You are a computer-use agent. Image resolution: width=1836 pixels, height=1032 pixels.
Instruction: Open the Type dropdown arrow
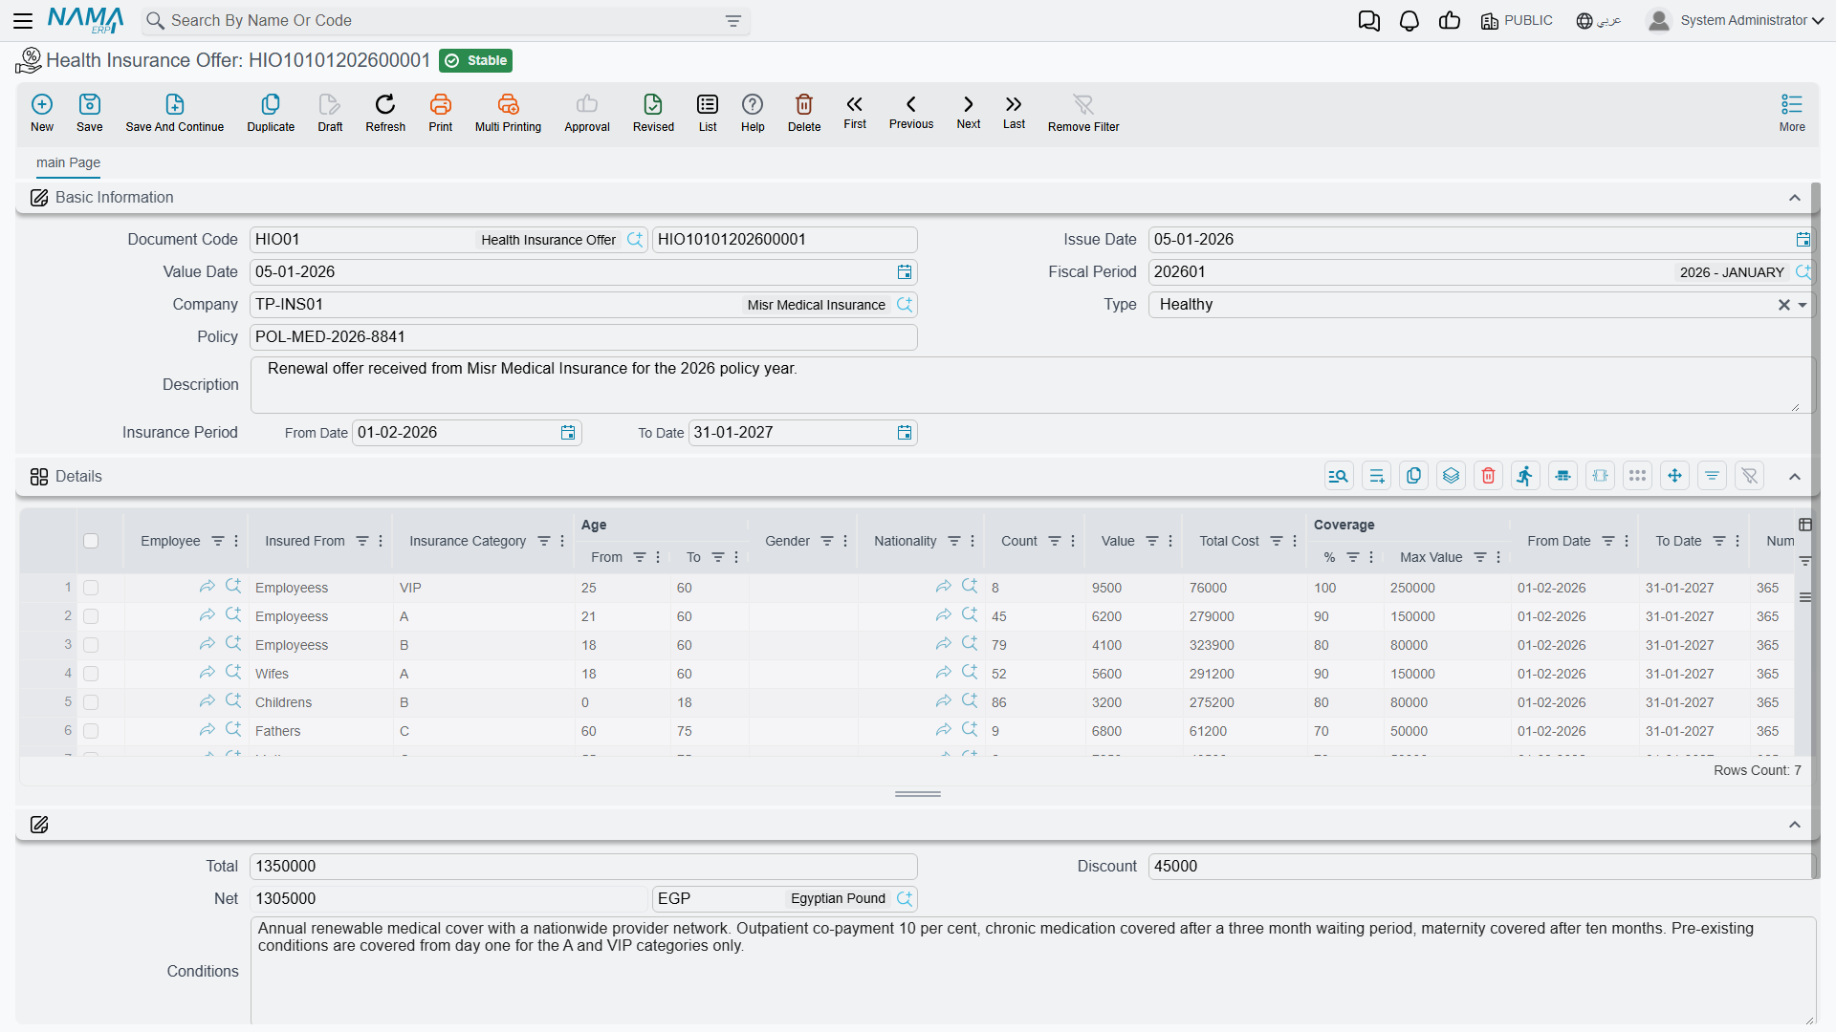point(1803,305)
